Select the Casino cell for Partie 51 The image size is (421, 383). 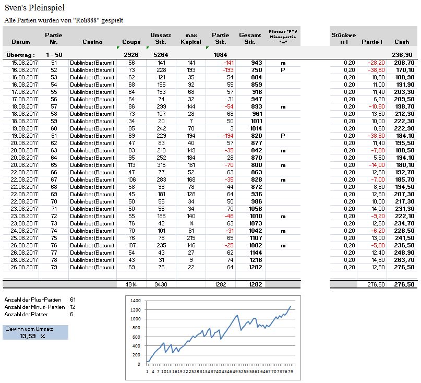click(x=92, y=62)
